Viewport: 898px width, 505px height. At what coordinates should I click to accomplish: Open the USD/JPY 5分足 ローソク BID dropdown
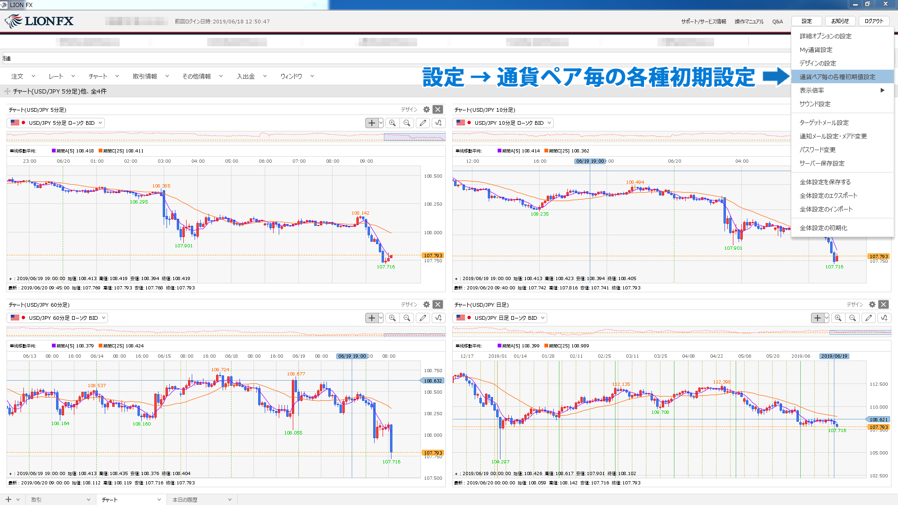(56, 123)
